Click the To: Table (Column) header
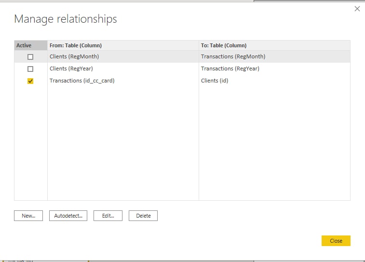Viewport: 365px width, 262px height. click(274, 45)
